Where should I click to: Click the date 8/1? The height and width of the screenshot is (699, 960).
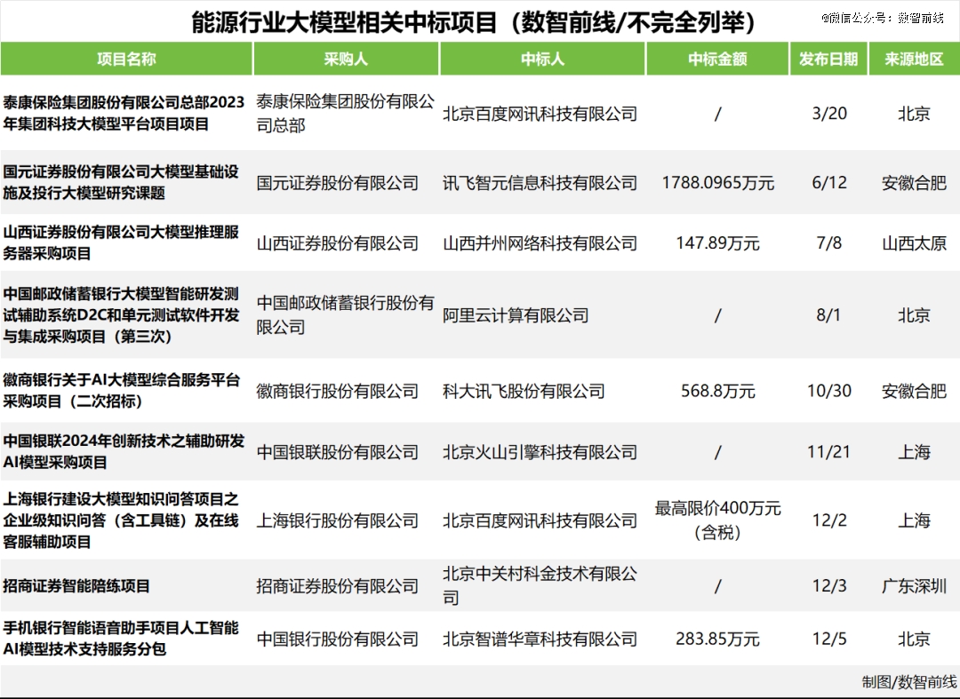pos(828,315)
